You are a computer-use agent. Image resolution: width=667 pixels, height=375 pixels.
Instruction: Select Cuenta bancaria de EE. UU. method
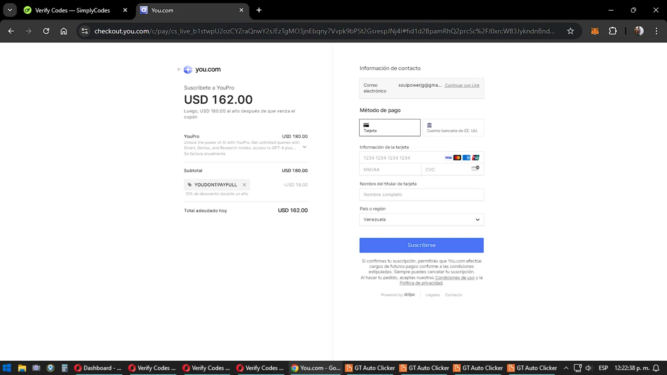(453, 128)
